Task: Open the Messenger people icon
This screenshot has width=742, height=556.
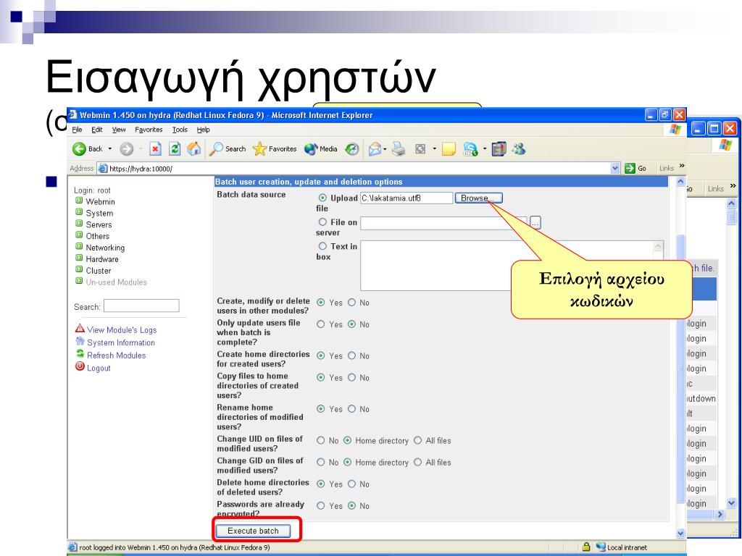Action: (519, 149)
